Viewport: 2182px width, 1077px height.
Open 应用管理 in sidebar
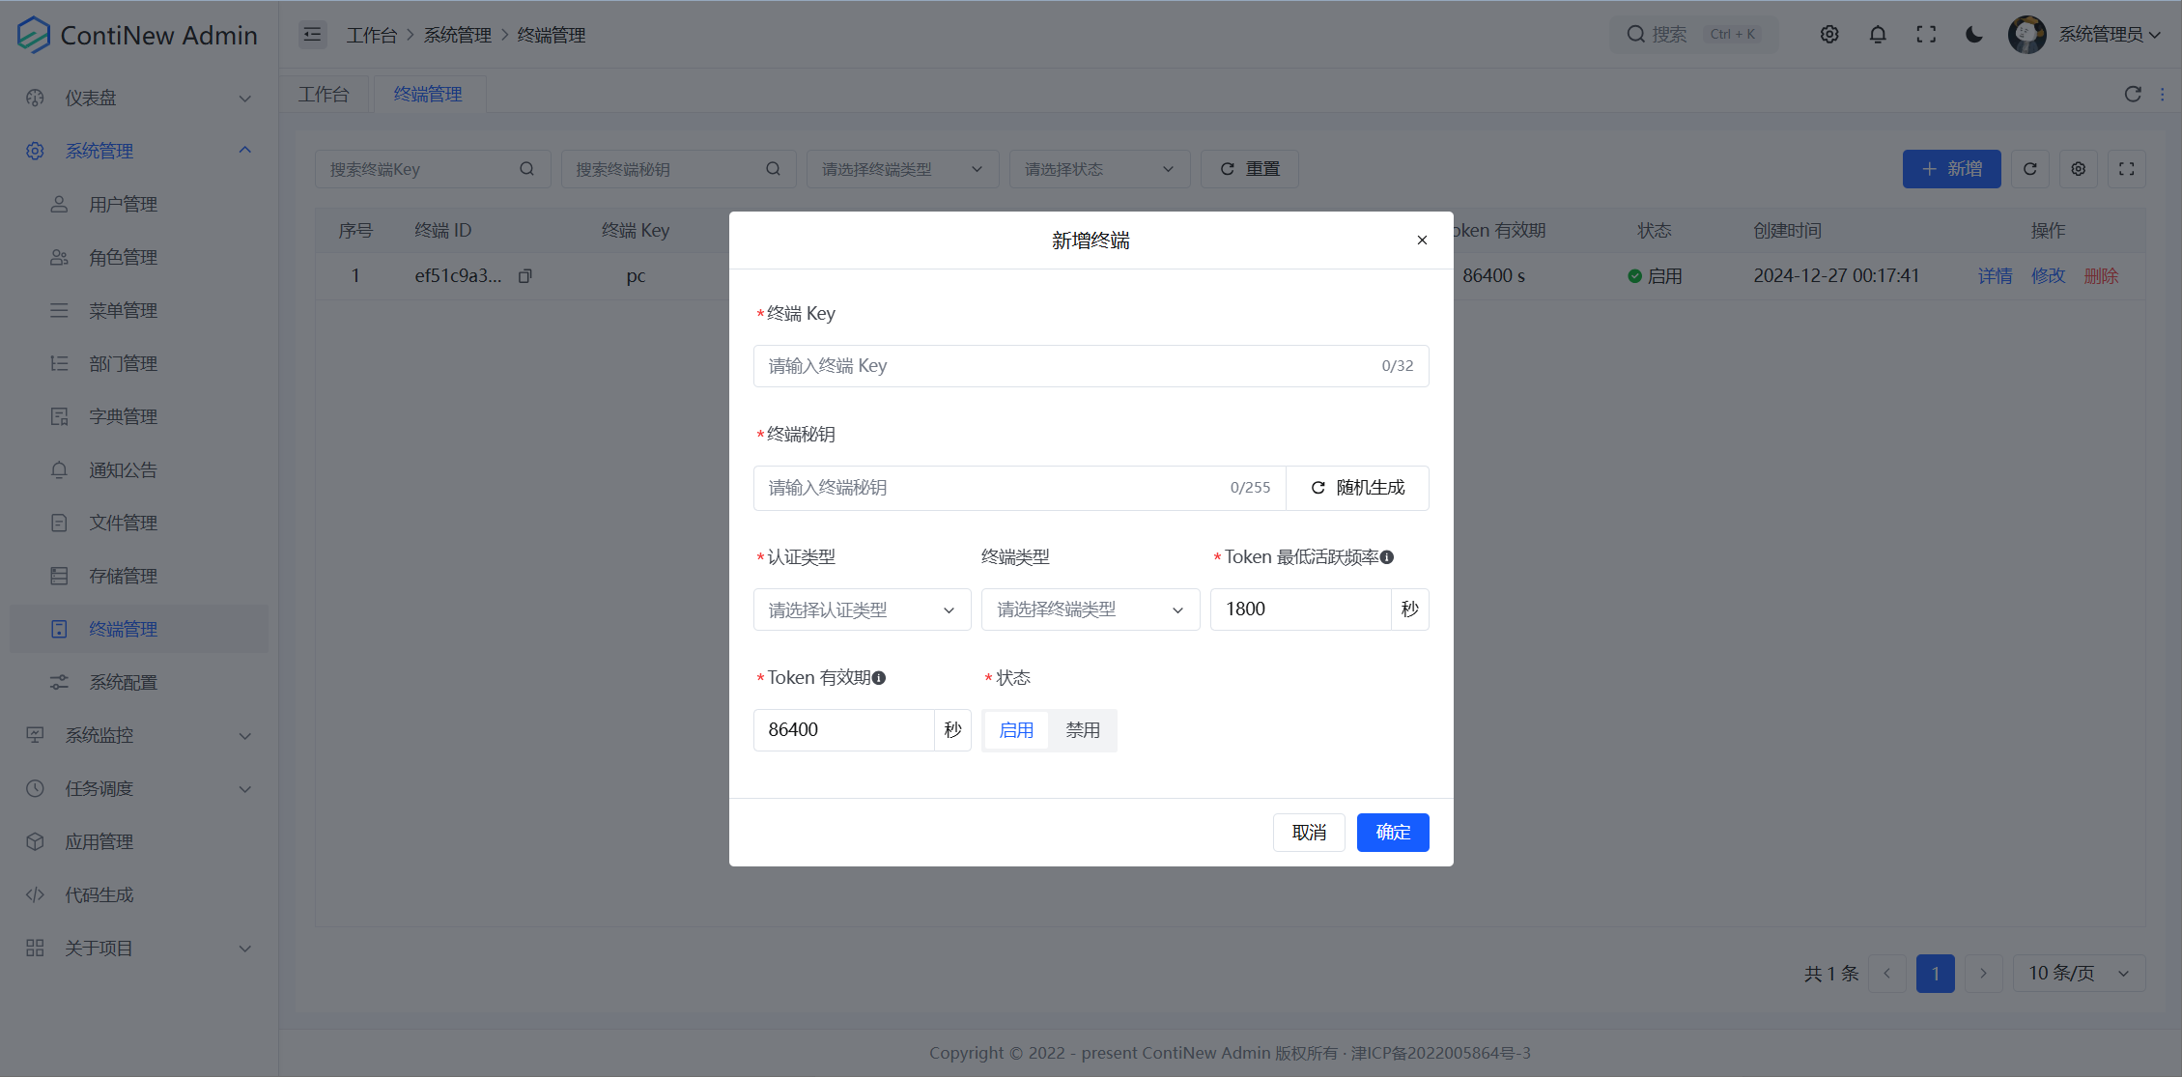139,841
